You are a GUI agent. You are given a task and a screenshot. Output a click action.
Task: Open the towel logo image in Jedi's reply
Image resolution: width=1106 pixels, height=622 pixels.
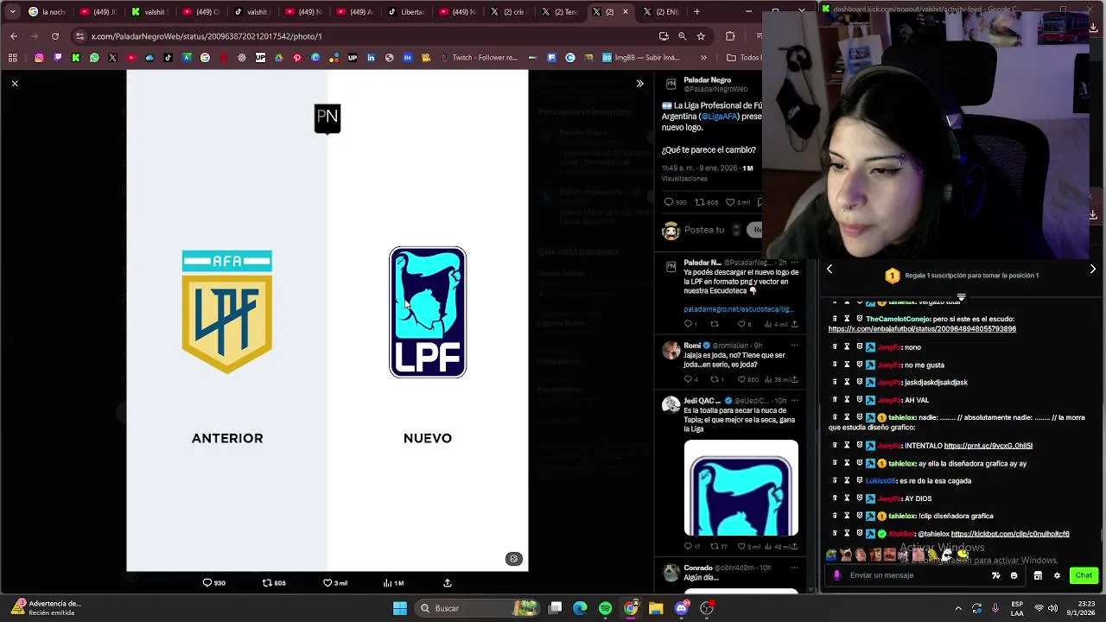point(741,488)
